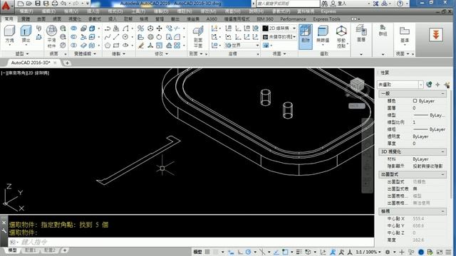Collapse the 3D 視覺化 properties section
This screenshot has width=456, height=256.
click(442, 151)
